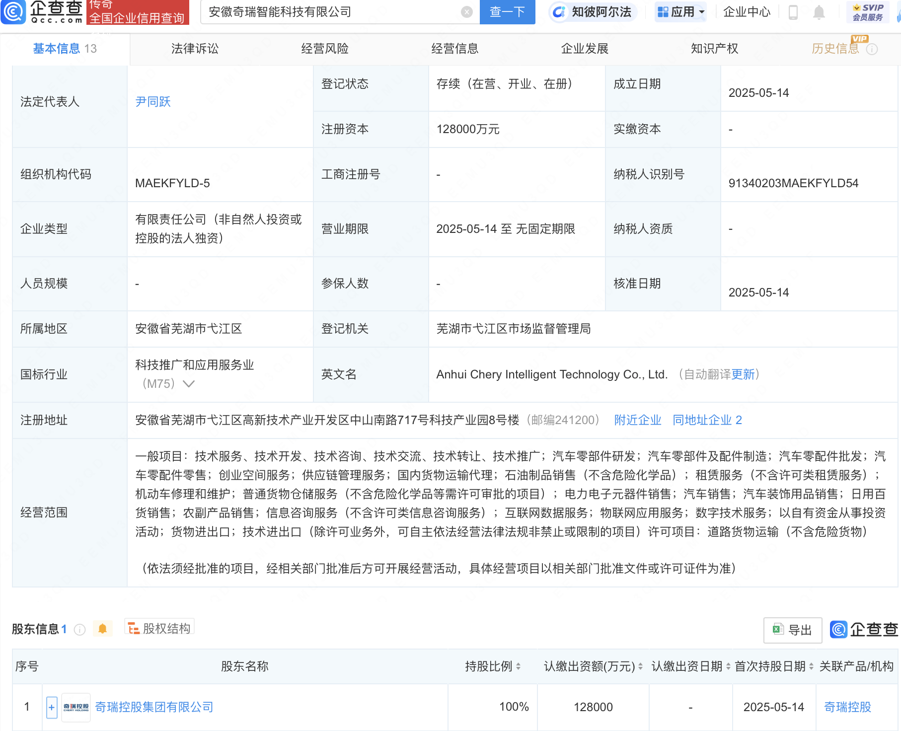Go to the 知识产权 tab

(x=715, y=49)
